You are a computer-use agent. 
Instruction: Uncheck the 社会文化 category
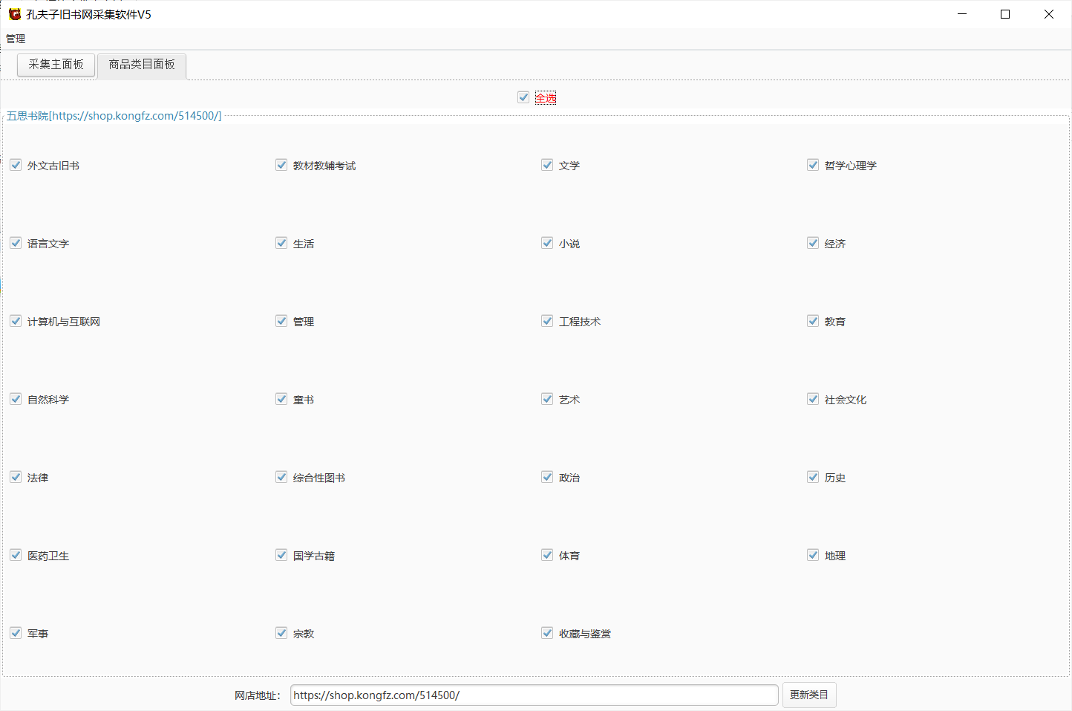tap(813, 399)
